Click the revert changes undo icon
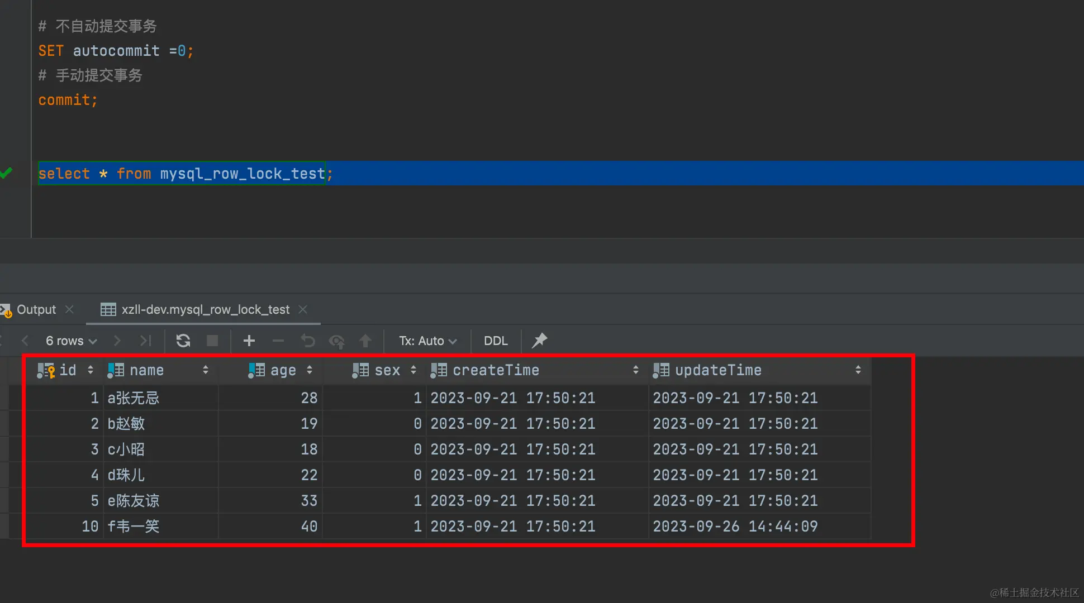 pyautogui.click(x=308, y=341)
